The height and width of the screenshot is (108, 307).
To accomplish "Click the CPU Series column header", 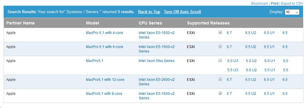I will coord(150,23).
